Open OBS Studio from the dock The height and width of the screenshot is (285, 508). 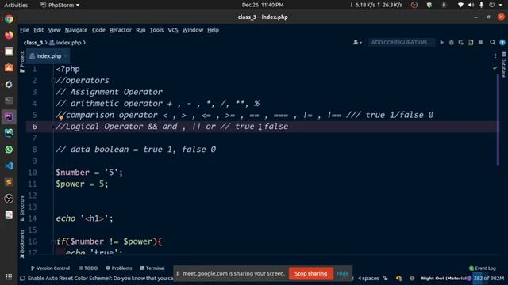9,199
